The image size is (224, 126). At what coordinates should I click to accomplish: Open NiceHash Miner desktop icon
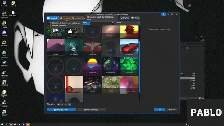point(4,94)
